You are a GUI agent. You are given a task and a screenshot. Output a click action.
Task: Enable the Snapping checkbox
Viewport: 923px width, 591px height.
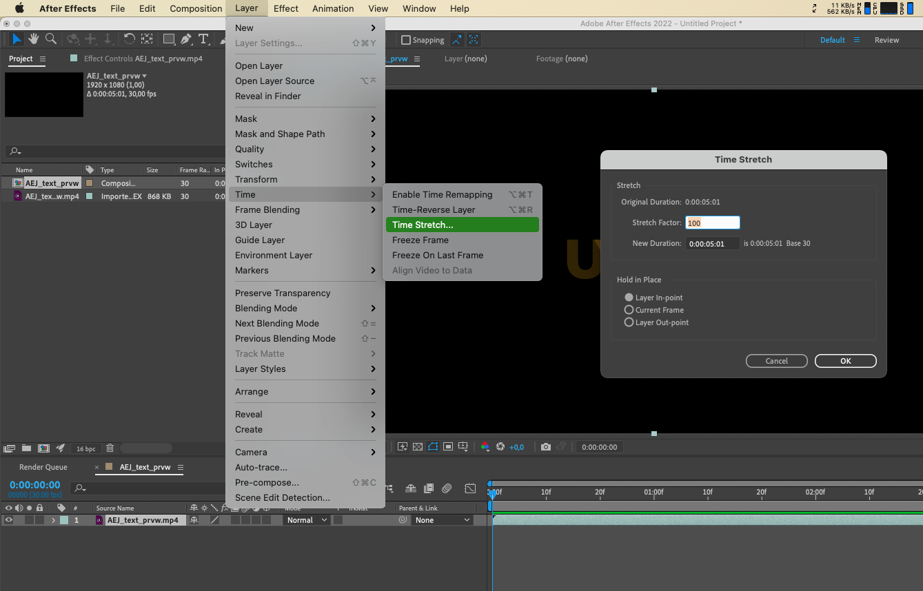click(406, 40)
